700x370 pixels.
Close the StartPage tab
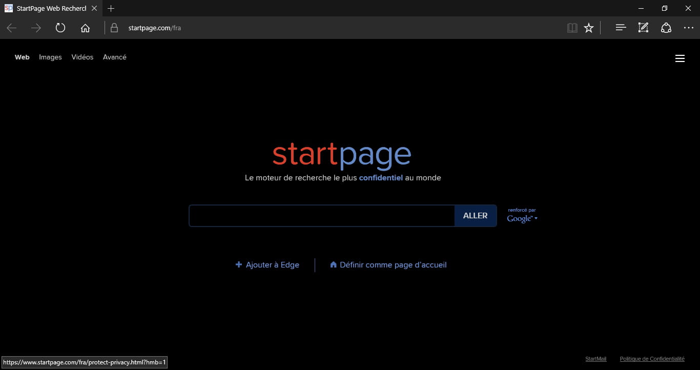[94, 8]
